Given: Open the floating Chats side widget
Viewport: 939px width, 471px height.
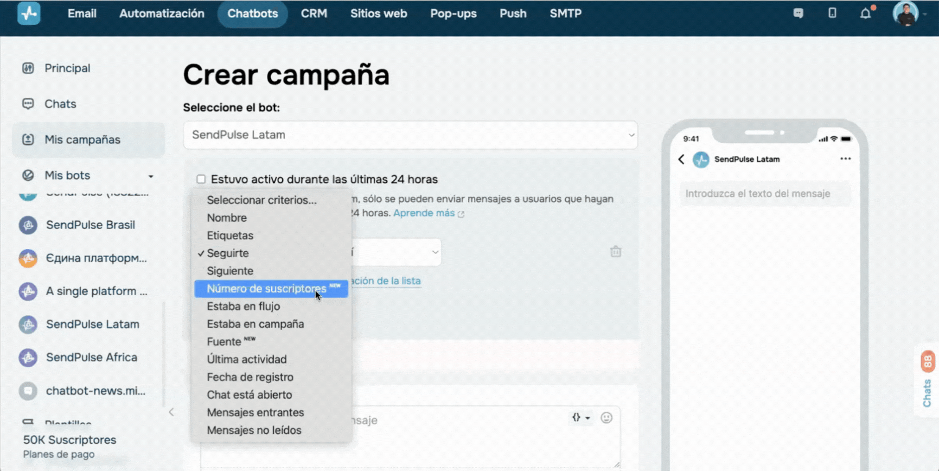Looking at the screenshot, I should click(x=927, y=380).
